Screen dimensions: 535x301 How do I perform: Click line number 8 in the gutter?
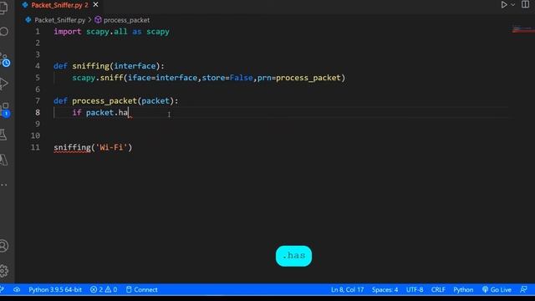tap(38, 113)
